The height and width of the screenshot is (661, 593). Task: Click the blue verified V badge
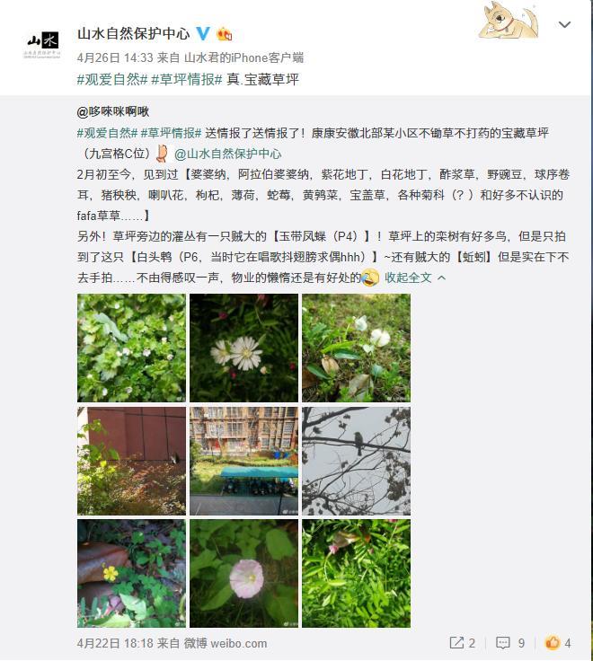pyautogui.click(x=203, y=33)
